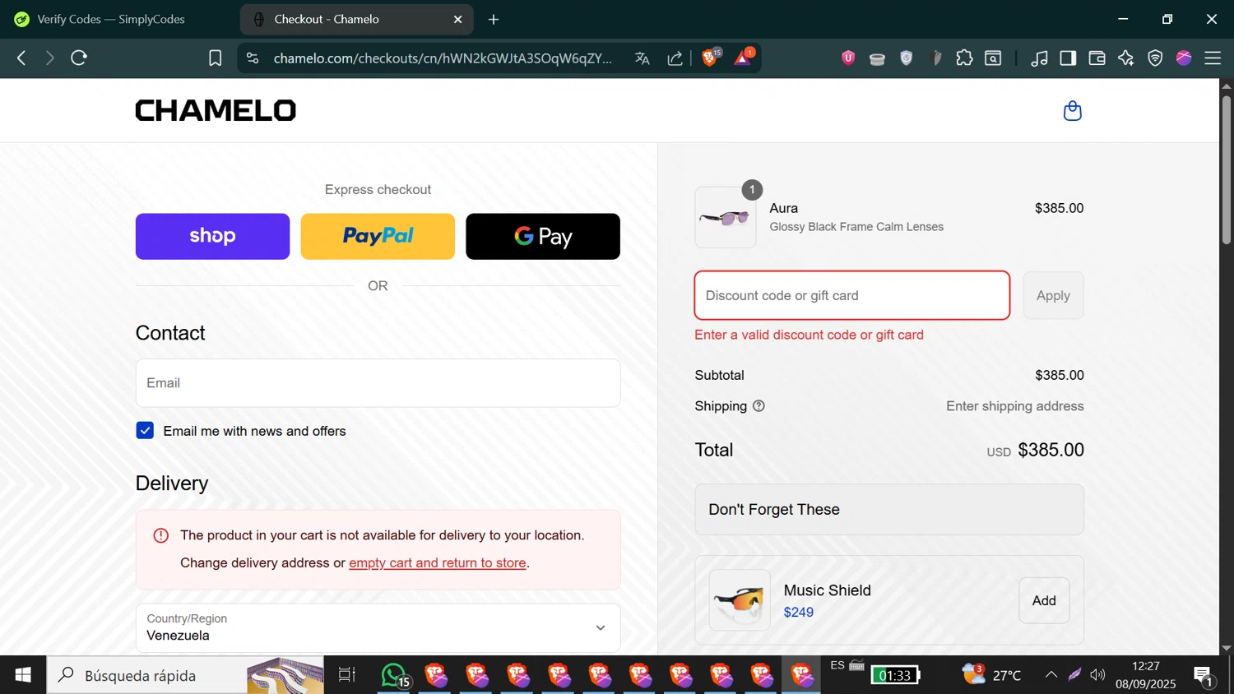The image size is (1234, 694).
Task: Show hidden system tray icons
Action: (1051, 675)
